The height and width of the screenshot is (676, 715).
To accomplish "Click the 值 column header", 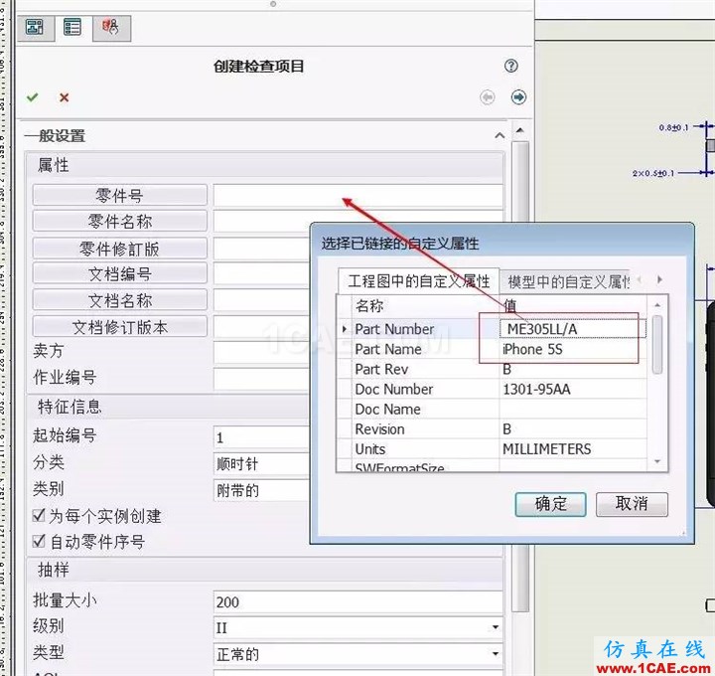I will [x=573, y=306].
